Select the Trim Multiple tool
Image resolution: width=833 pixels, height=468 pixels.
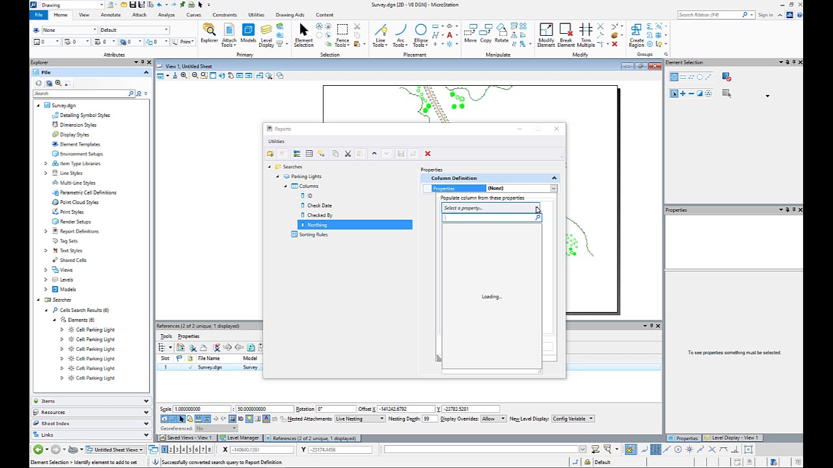tap(586, 35)
